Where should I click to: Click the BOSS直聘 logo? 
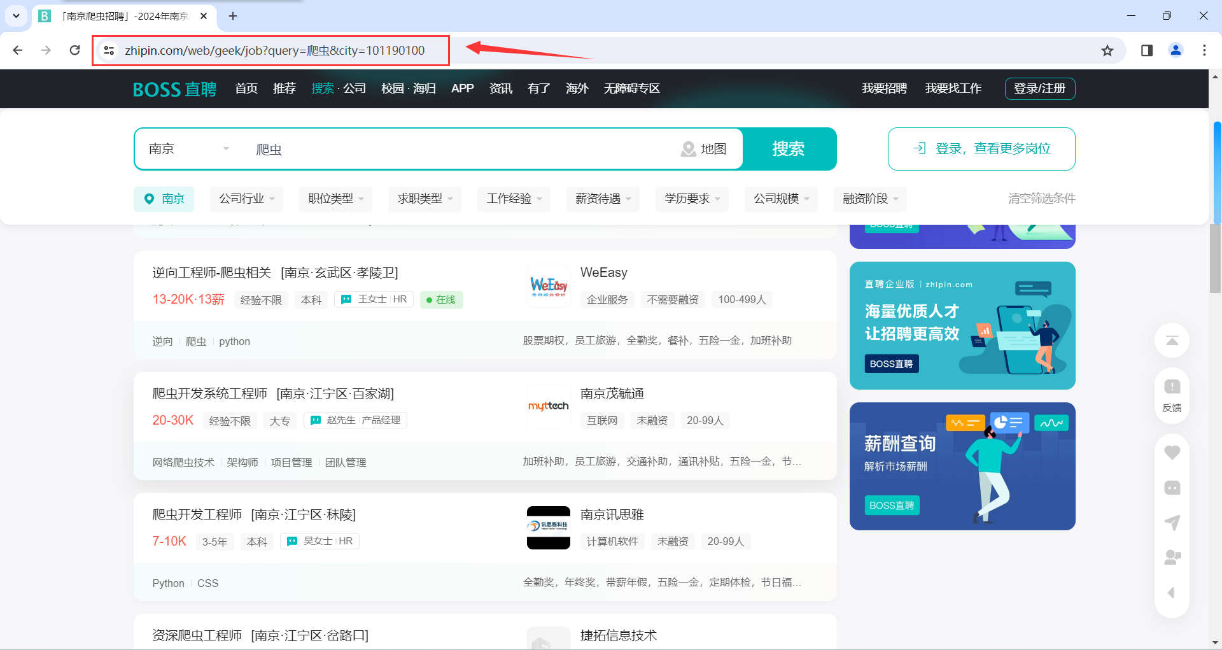[174, 89]
